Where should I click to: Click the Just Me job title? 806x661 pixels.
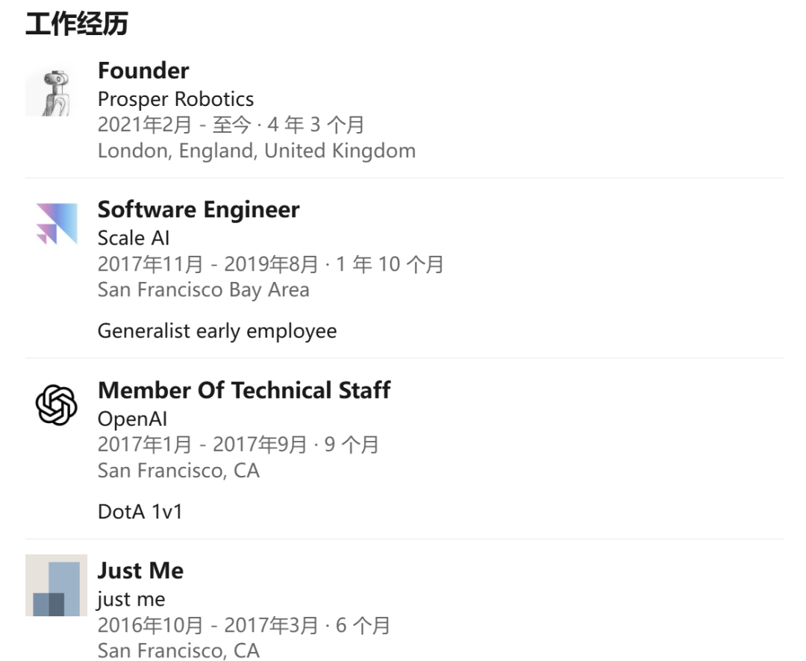click(140, 571)
